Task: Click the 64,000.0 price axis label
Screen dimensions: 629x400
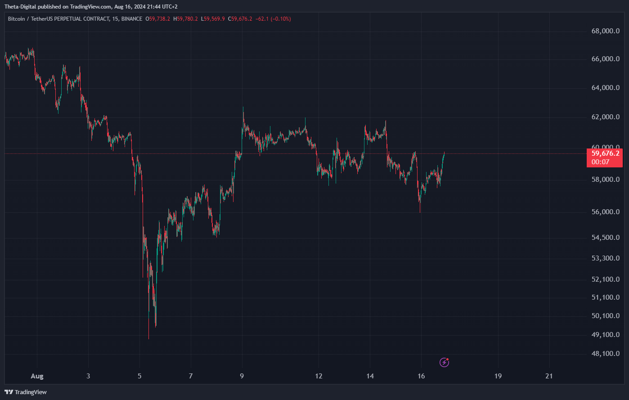Action: coord(605,87)
